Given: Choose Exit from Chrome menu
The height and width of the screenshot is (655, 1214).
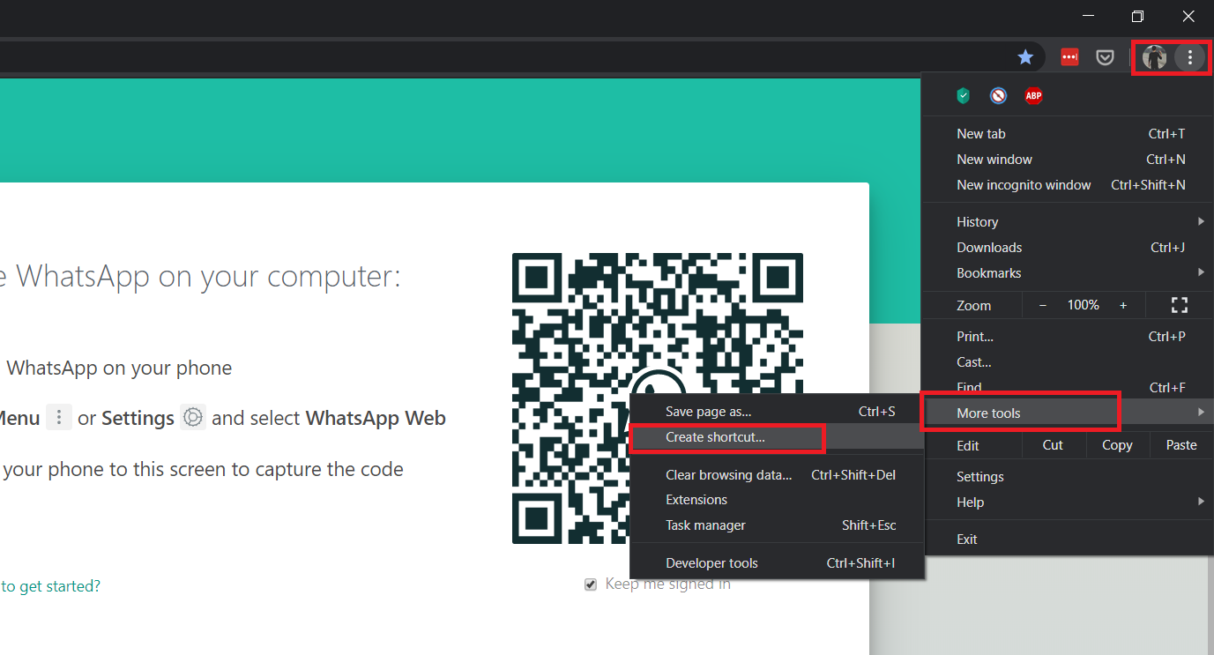Looking at the screenshot, I should pos(1068,539).
